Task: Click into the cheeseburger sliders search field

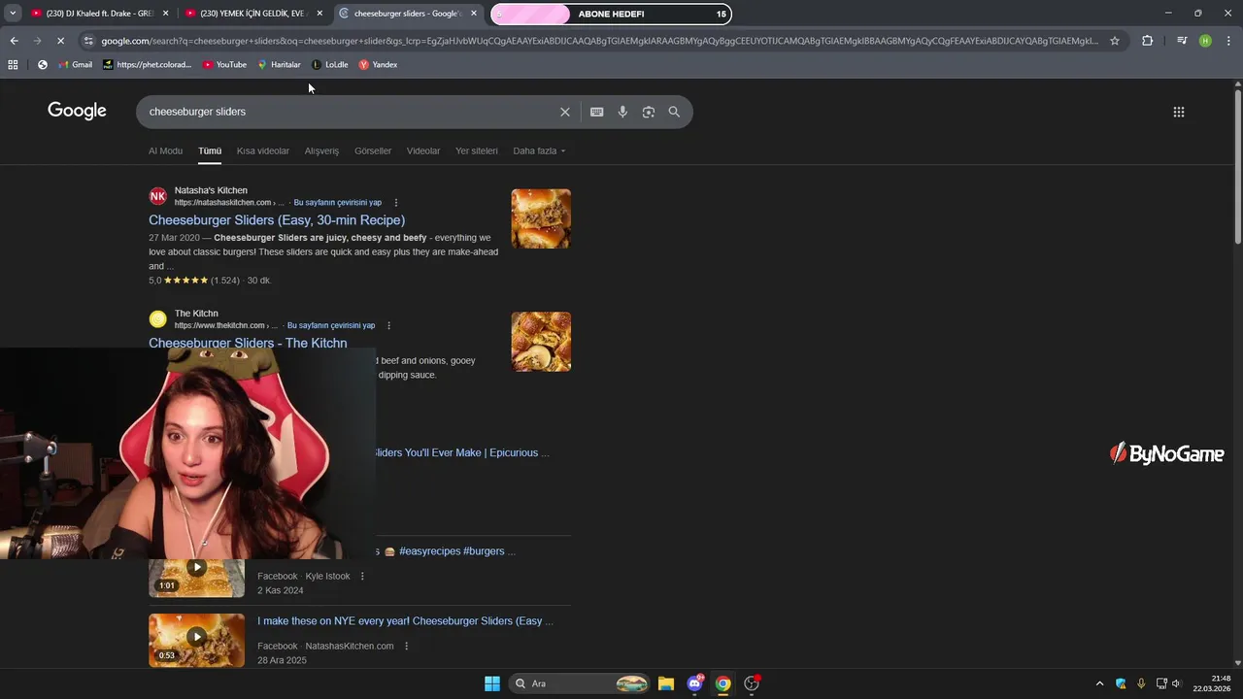Action: pos(350,112)
